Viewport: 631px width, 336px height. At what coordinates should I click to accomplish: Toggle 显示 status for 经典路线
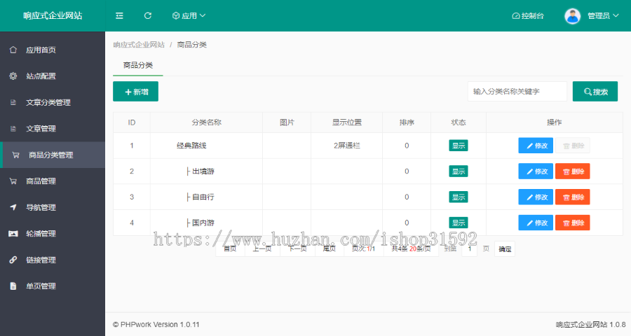click(459, 146)
